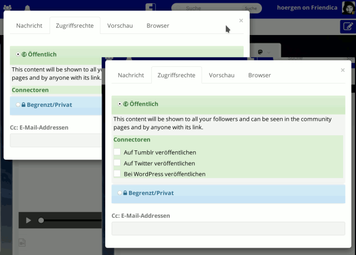Click the lock icon beside Begrenzt/Privat in back dialog
This screenshot has width=356, height=255.
pyautogui.click(x=23, y=105)
